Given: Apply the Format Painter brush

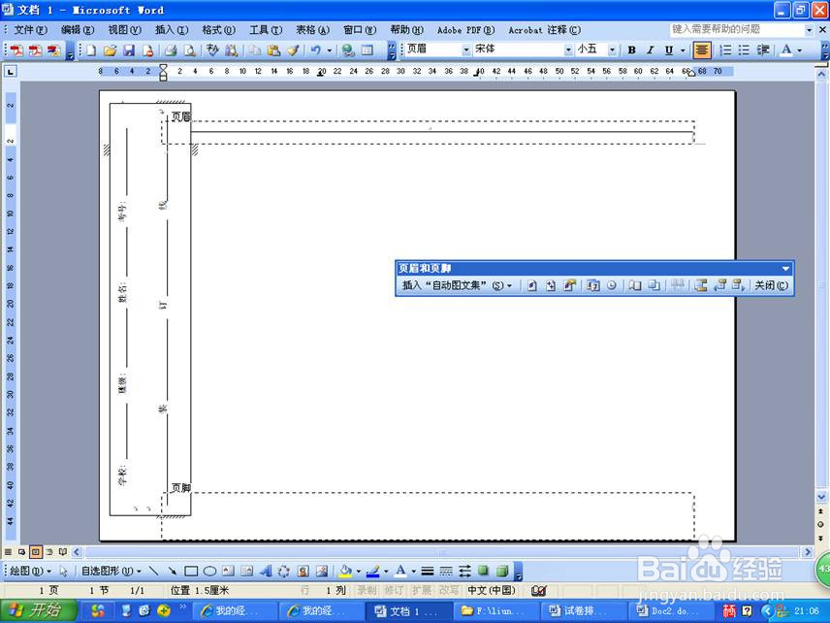Looking at the screenshot, I should tap(293, 50).
